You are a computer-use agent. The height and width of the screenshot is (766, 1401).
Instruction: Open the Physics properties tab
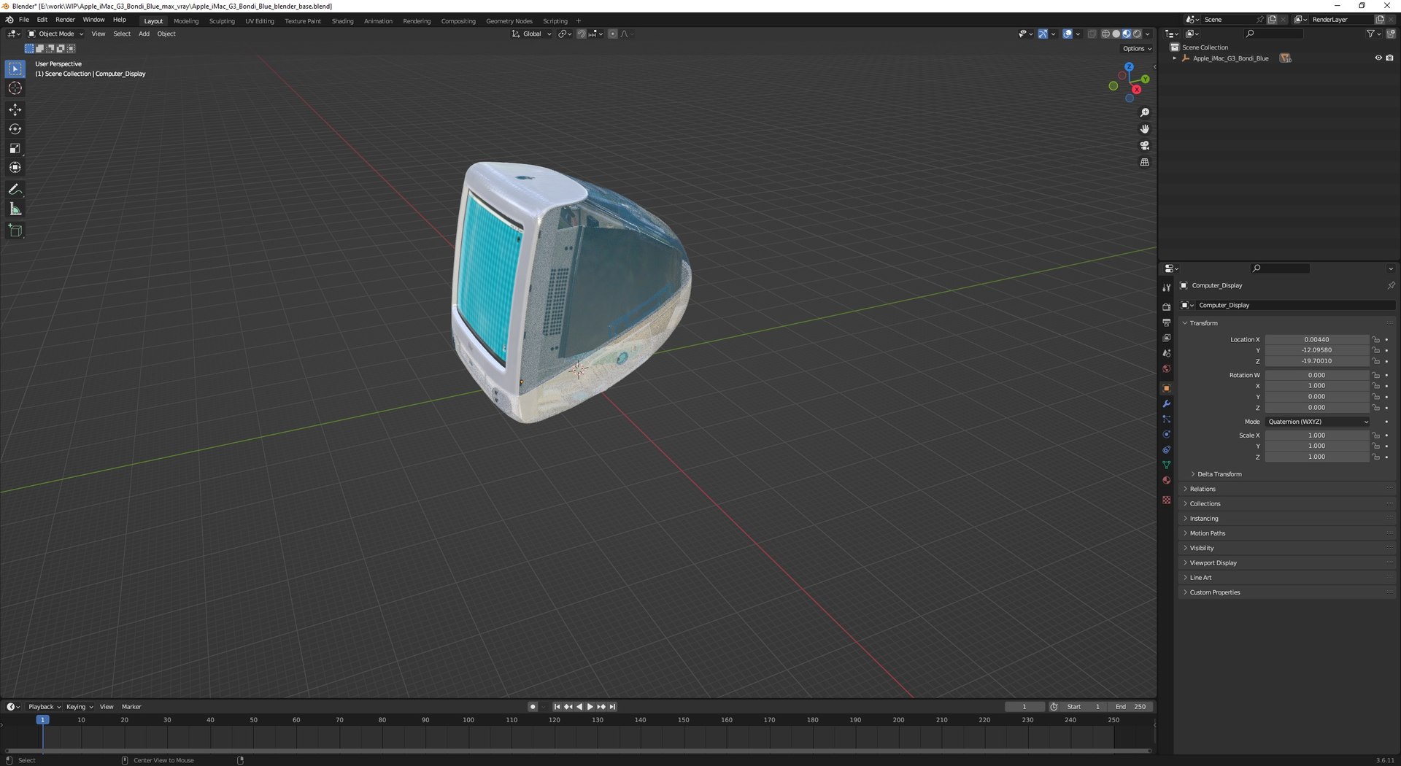[1166, 434]
